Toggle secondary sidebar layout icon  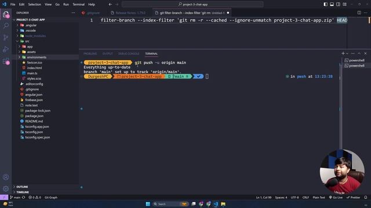(x=338, y=4)
